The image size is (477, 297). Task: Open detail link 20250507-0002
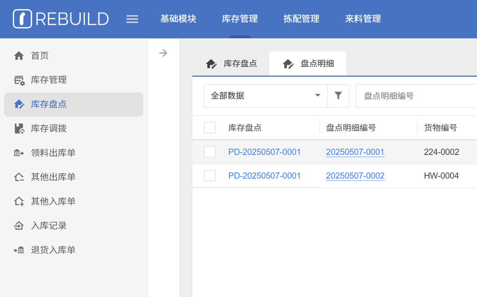(355, 176)
